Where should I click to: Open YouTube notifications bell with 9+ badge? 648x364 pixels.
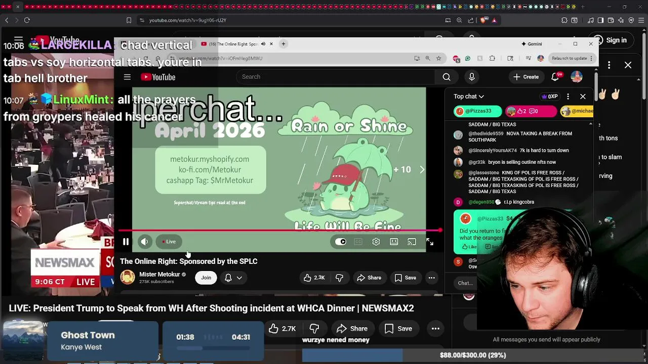point(556,77)
